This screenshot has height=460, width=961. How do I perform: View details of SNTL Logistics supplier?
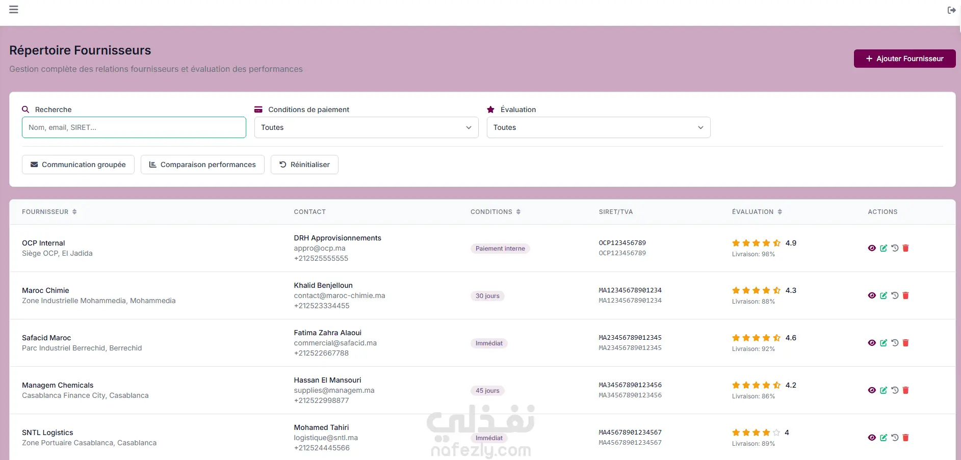872,438
